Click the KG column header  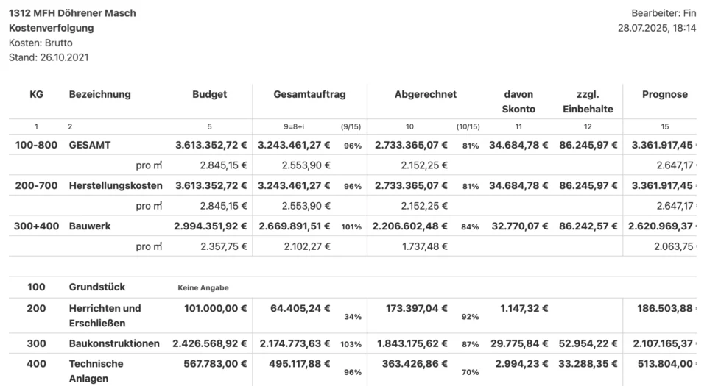[x=36, y=94]
